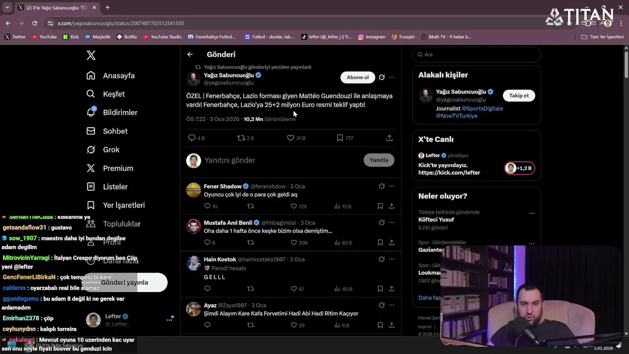Click Abone ol button
This screenshot has width=629, height=354.
pyautogui.click(x=358, y=77)
